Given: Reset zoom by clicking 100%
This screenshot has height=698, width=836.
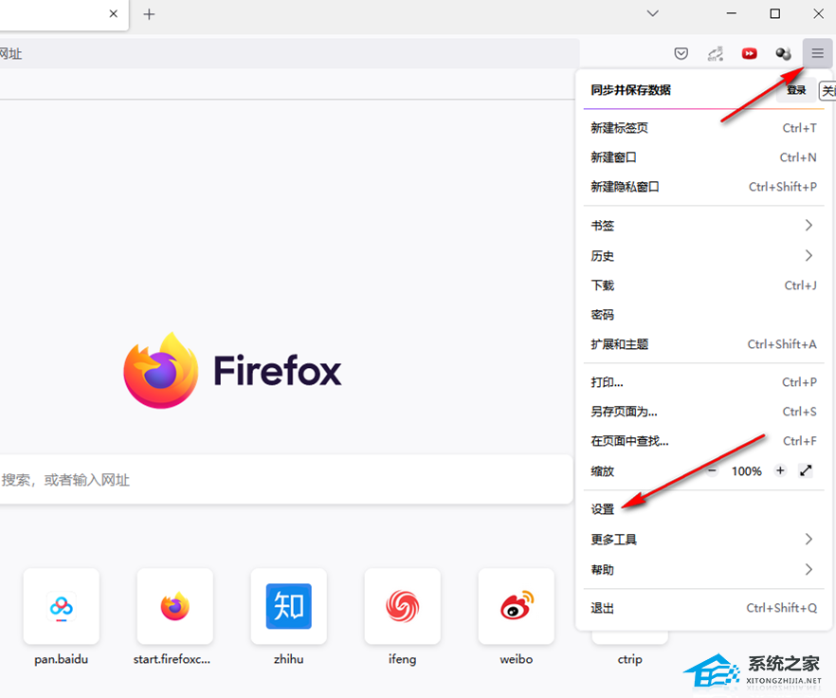Looking at the screenshot, I should 747,471.
